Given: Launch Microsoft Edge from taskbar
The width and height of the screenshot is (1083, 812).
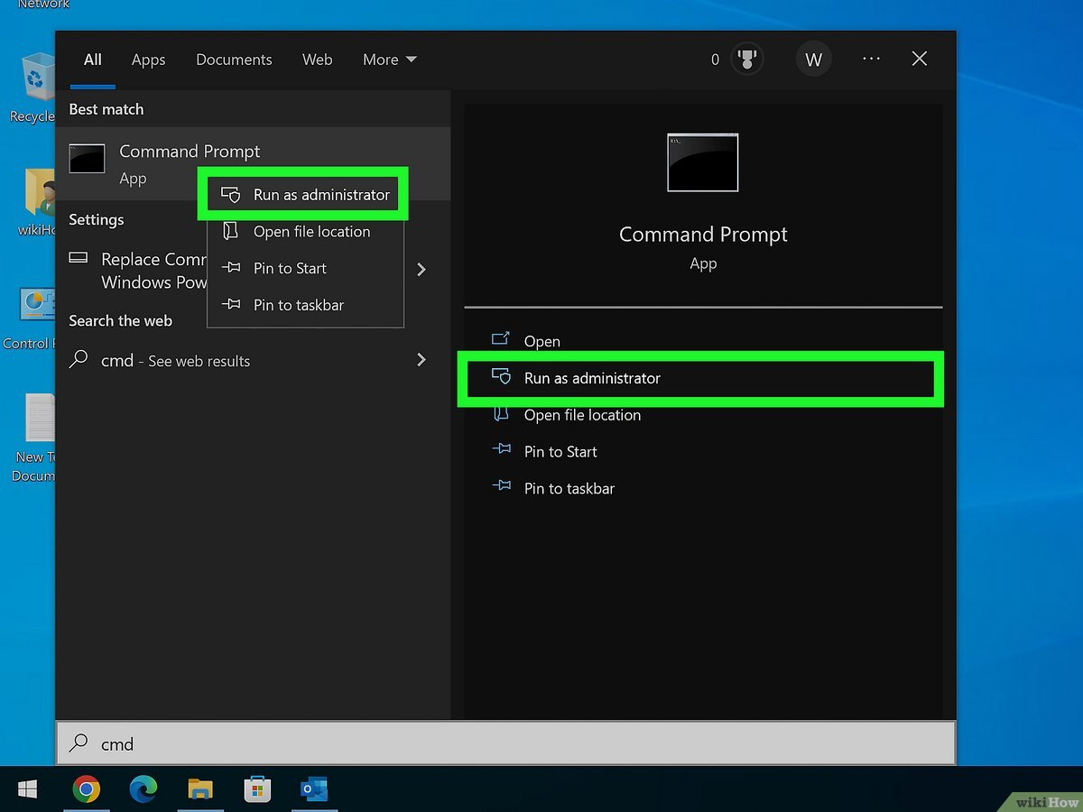Looking at the screenshot, I should pos(143,790).
